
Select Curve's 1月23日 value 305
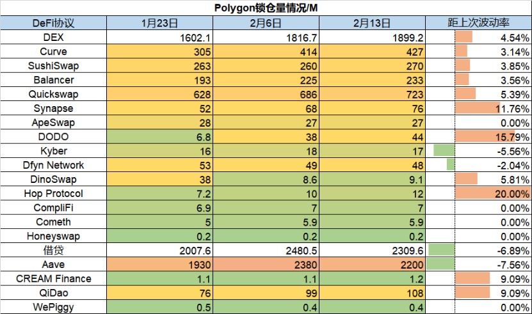tap(159, 51)
